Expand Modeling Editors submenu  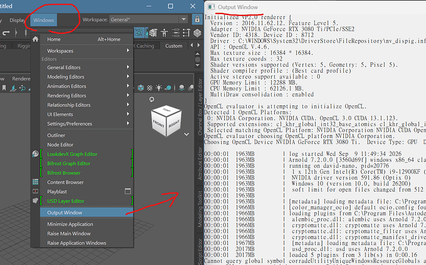pos(86,77)
